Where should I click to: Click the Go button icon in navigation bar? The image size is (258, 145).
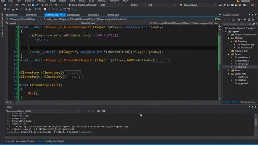(218, 19)
